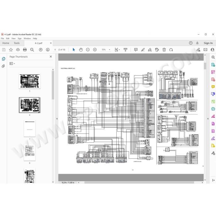Rotate the page view
Viewport: 216px width, 216px height.
[x=171, y=50]
